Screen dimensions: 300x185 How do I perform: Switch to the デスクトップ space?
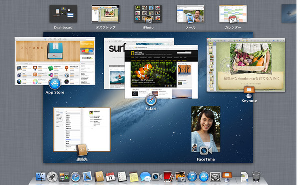pyautogui.click(x=106, y=14)
